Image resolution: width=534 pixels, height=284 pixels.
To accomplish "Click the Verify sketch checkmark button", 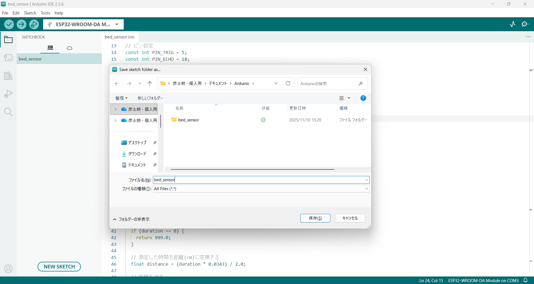I will [x=9, y=25].
